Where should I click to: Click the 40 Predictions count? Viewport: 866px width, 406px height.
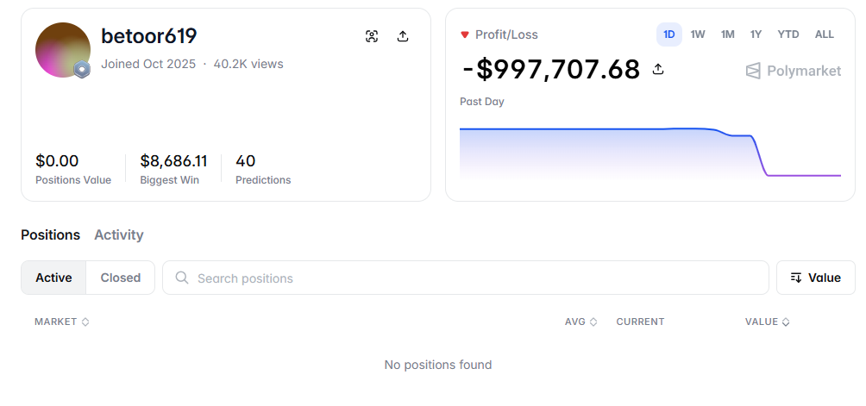pyautogui.click(x=245, y=161)
